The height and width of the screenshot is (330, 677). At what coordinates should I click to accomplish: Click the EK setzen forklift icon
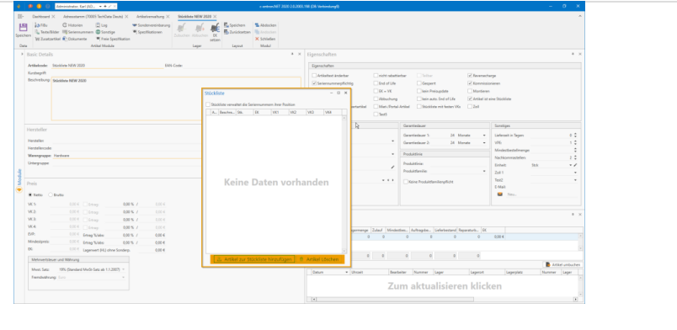pos(215,29)
